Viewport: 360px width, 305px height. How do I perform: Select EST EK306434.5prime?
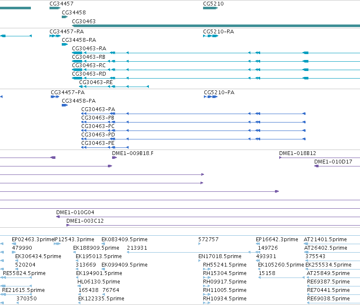click(x=38, y=256)
